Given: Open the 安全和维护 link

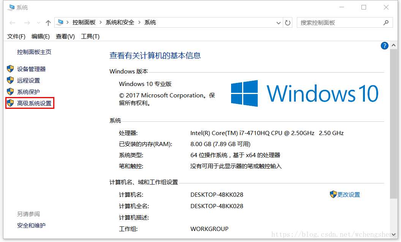Looking at the screenshot, I should 31,225.
